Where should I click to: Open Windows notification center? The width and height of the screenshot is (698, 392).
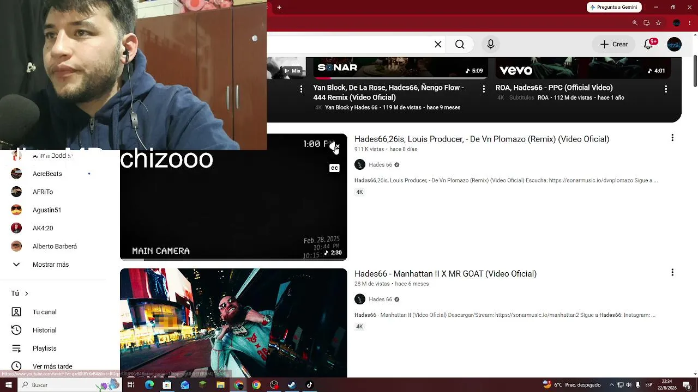pyautogui.click(x=687, y=385)
